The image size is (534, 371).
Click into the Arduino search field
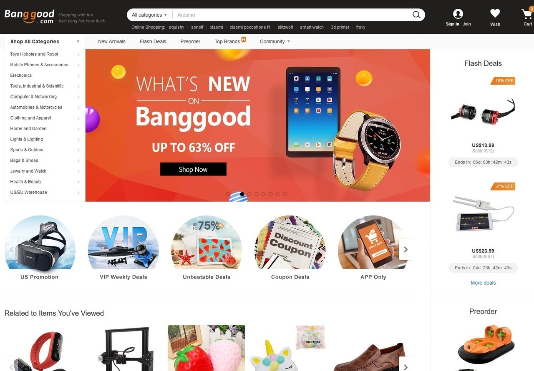[x=292, y=15]
